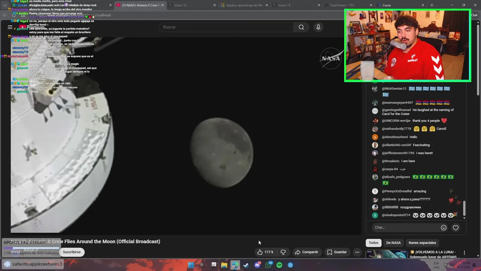Click username @gamingwithassad in chat
Viewport: 481px width, 271px height.
tap(396, 110)
